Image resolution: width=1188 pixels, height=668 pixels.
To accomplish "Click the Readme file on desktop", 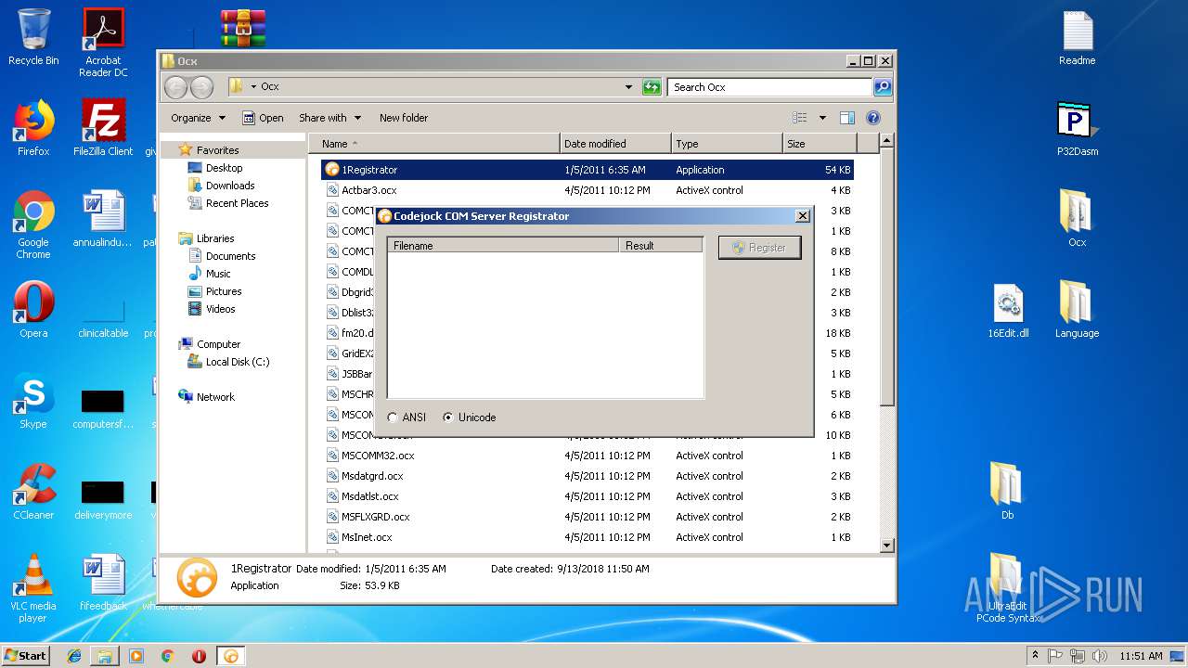I will pyautogui.click(x=1077, y=37).
